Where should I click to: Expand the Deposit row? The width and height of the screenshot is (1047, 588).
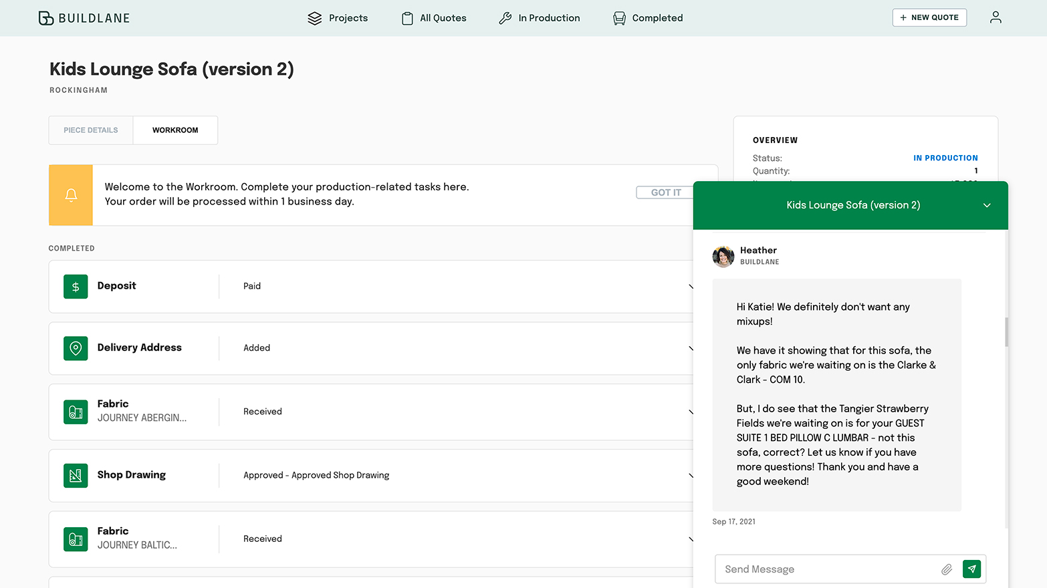pyautogui.click(x=690, y=287)
